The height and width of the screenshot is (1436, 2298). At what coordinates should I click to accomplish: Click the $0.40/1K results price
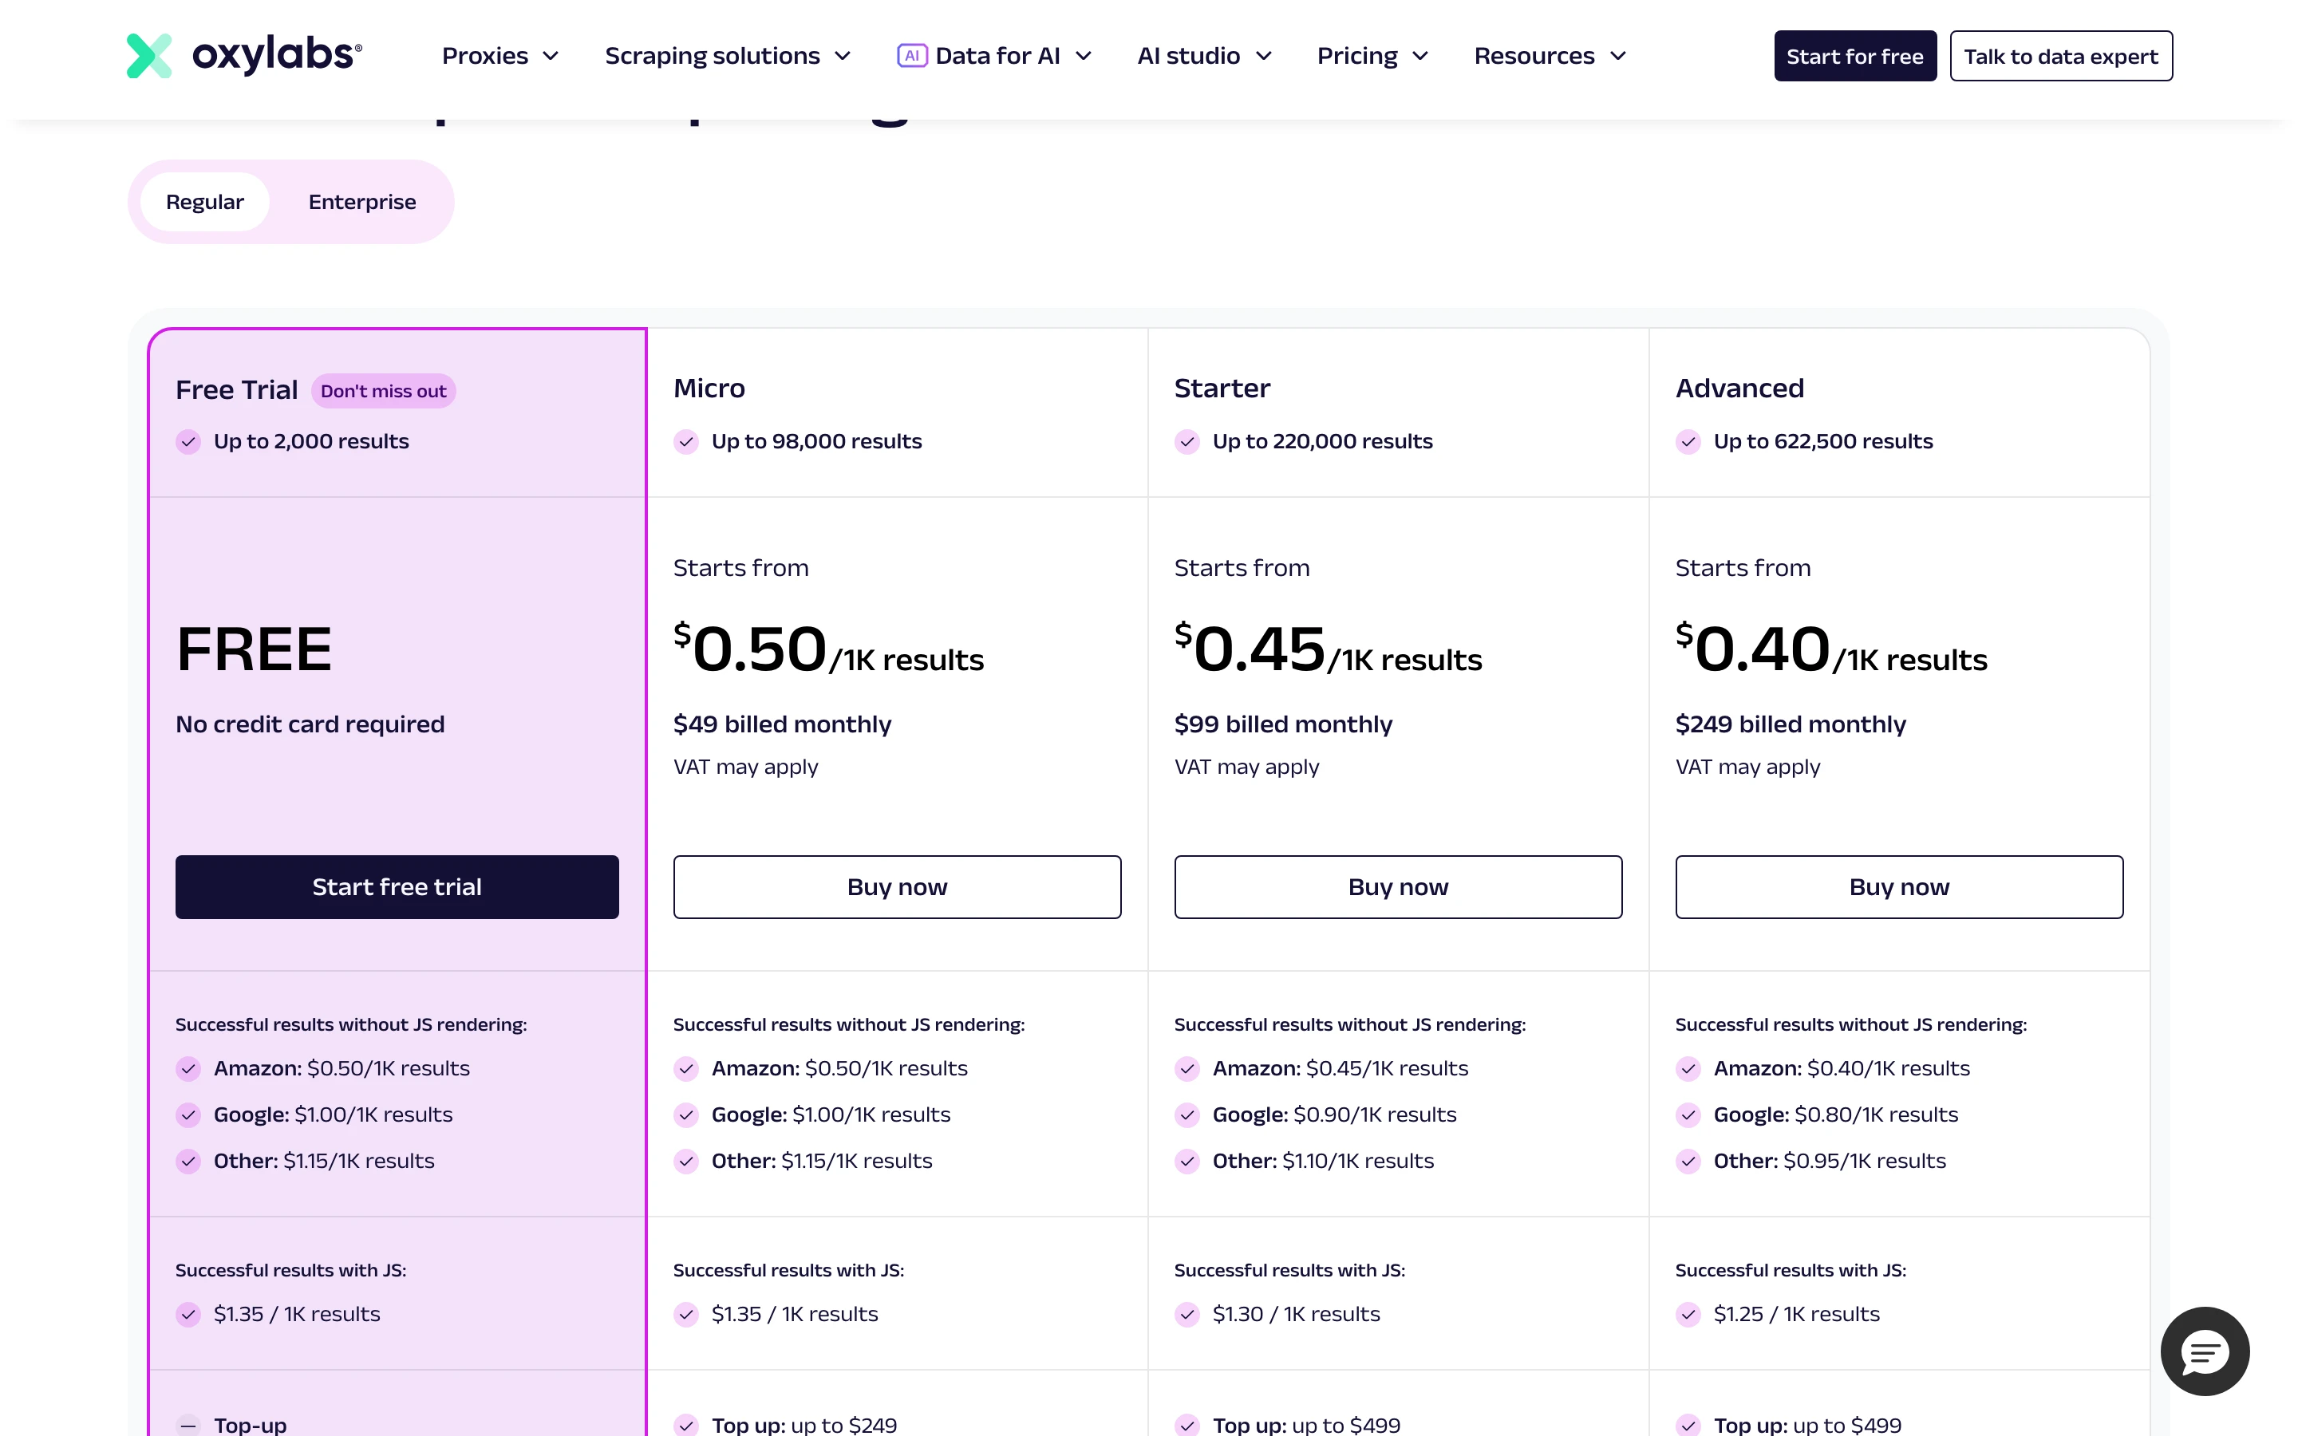click(x=1830, y=649)
